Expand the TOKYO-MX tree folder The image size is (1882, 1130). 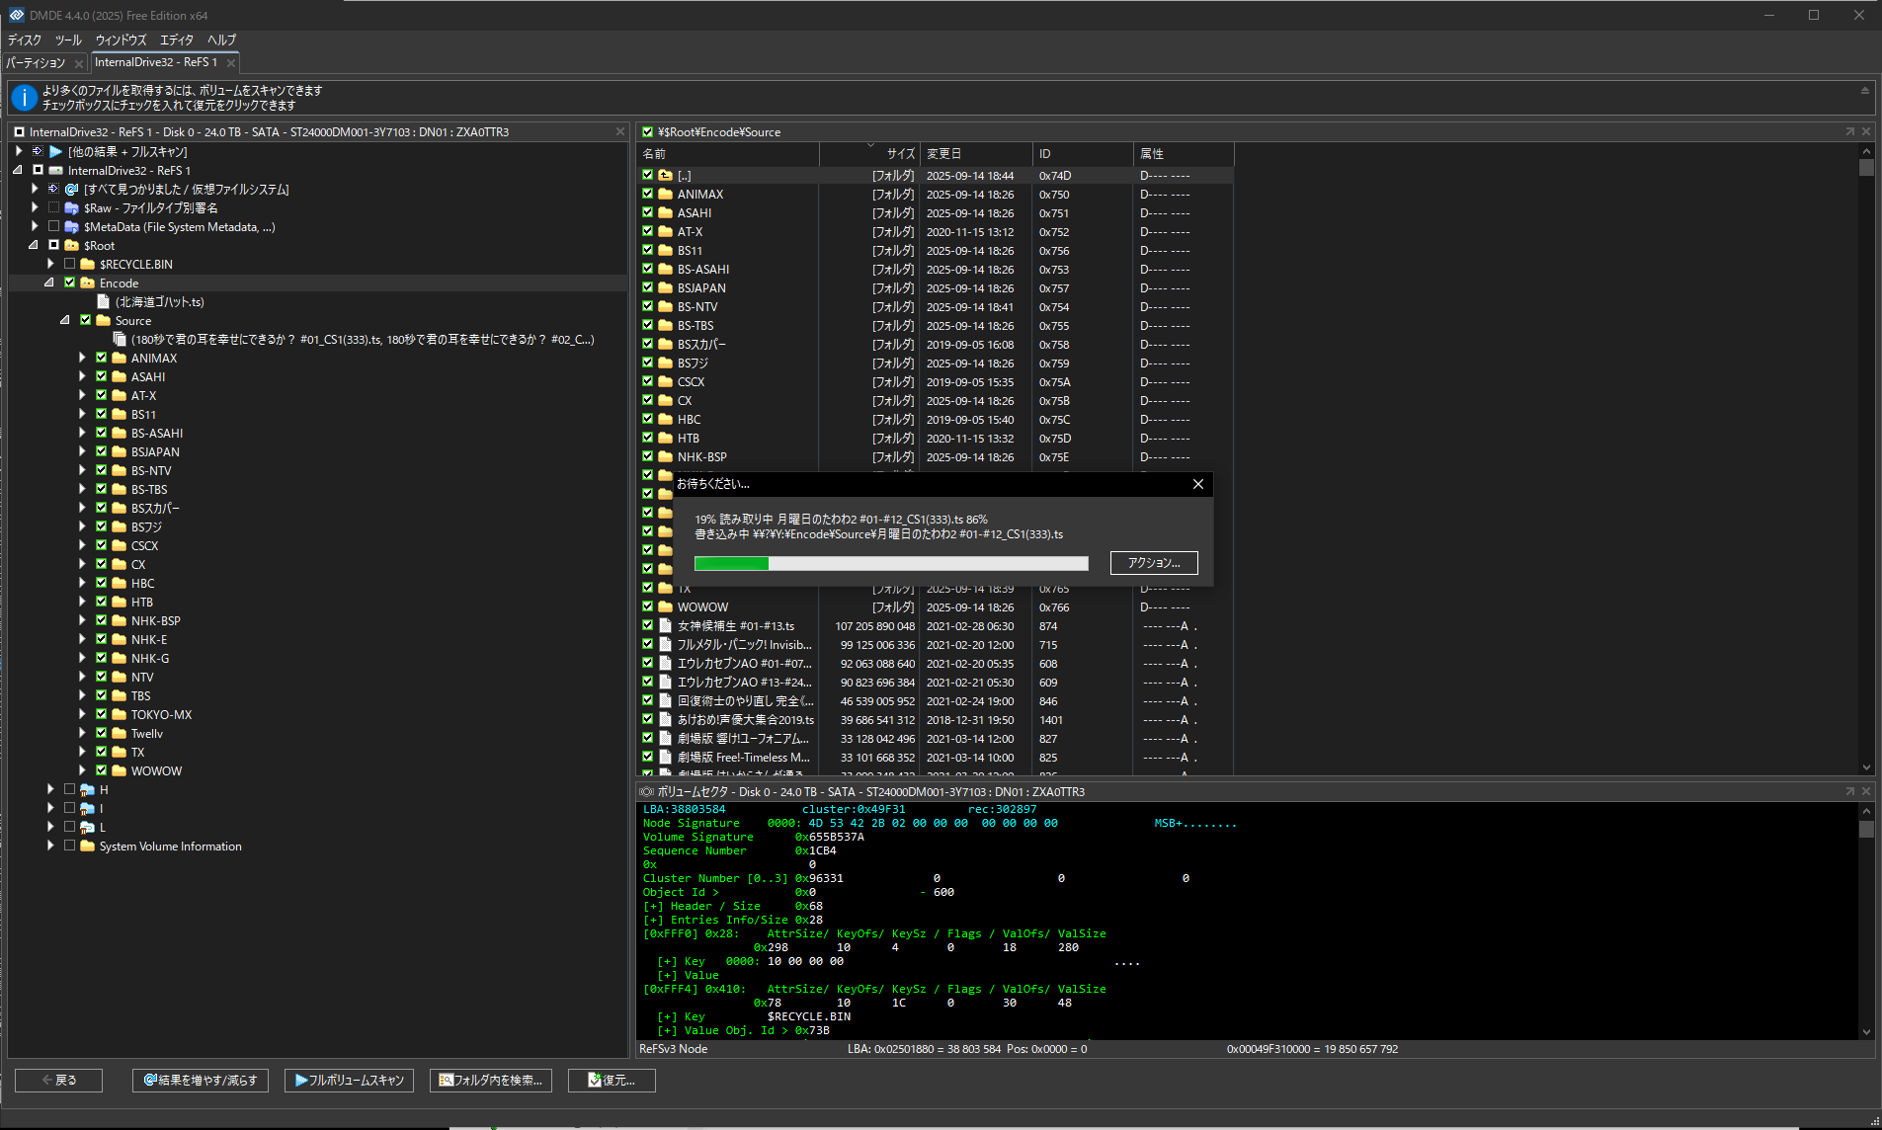(x=83, y=715)
